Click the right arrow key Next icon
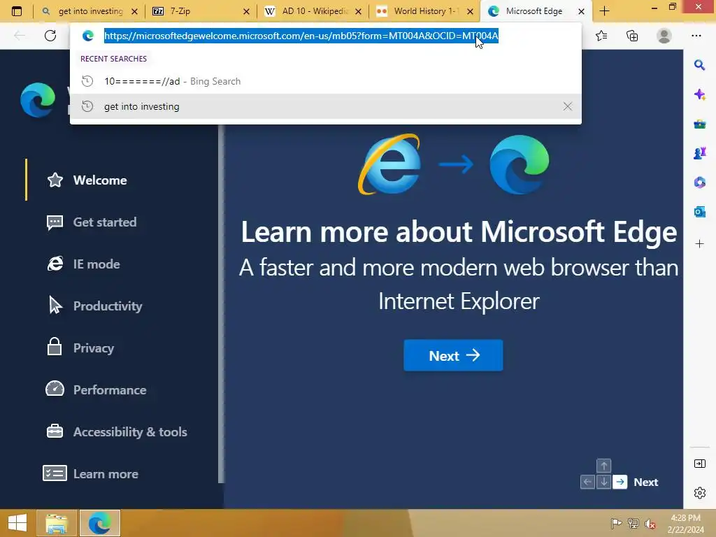716x537 pixels. pos(620,482)
